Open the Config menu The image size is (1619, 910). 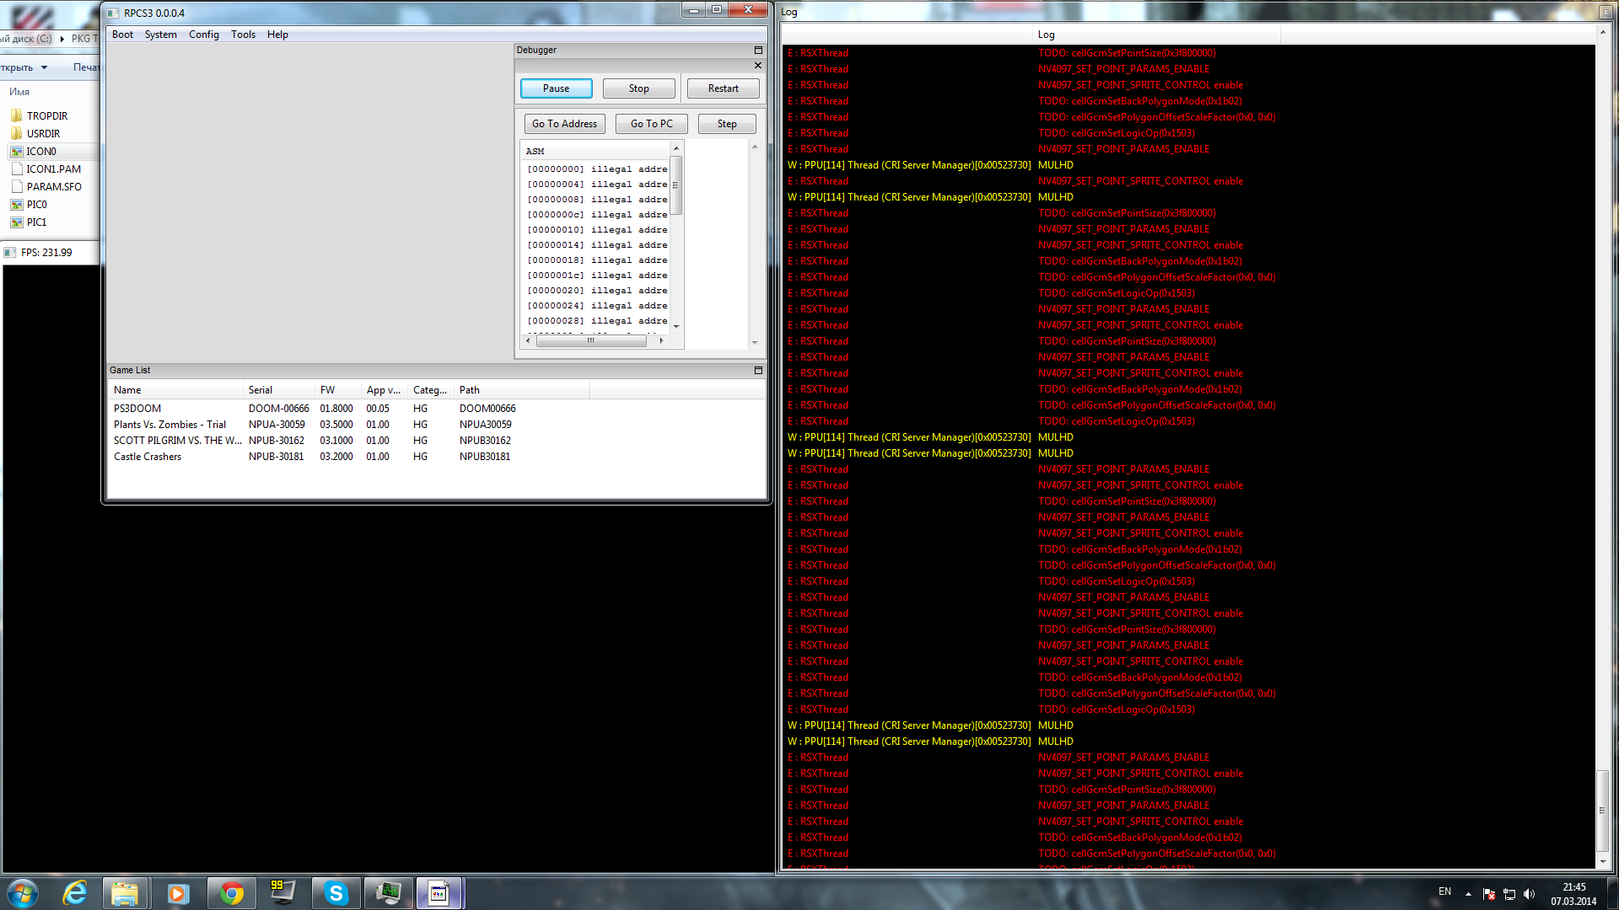pos(203,35)
